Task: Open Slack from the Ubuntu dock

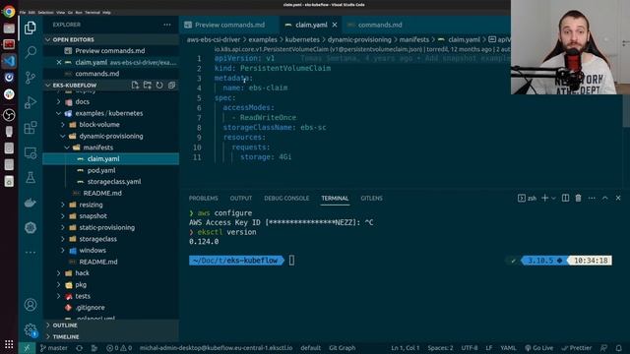Action: (x=9, y=94)
